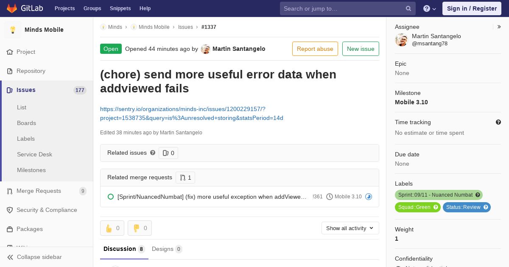
Task: Open Security & Compliance shield item
Action: 46,210
